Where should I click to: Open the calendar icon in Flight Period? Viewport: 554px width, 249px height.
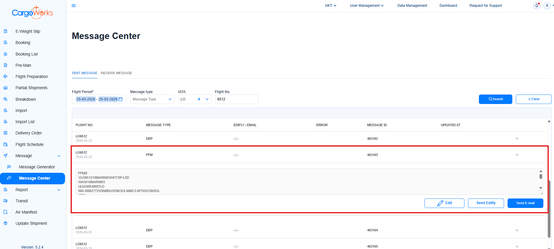pos(121,99)
